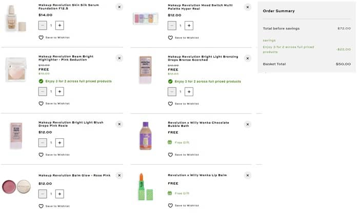Save Beam Bright Highlighter to Wishlist
The image size is (359, 216).
[56, 103]
